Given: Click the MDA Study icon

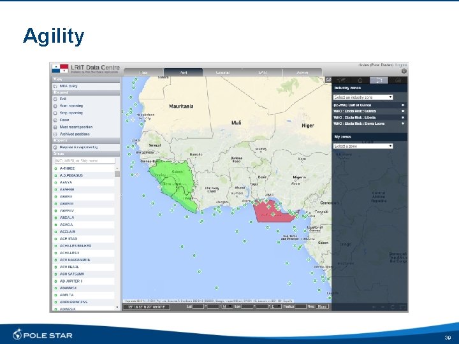Looking at the screenshot, I should (x=55, y=86).
